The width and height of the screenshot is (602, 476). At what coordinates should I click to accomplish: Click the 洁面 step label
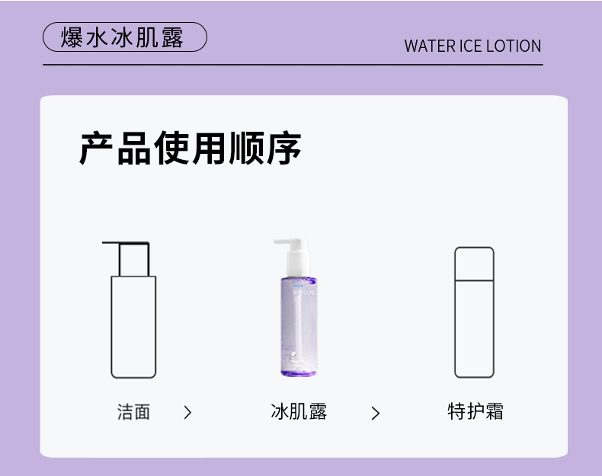tap(133, 412)
